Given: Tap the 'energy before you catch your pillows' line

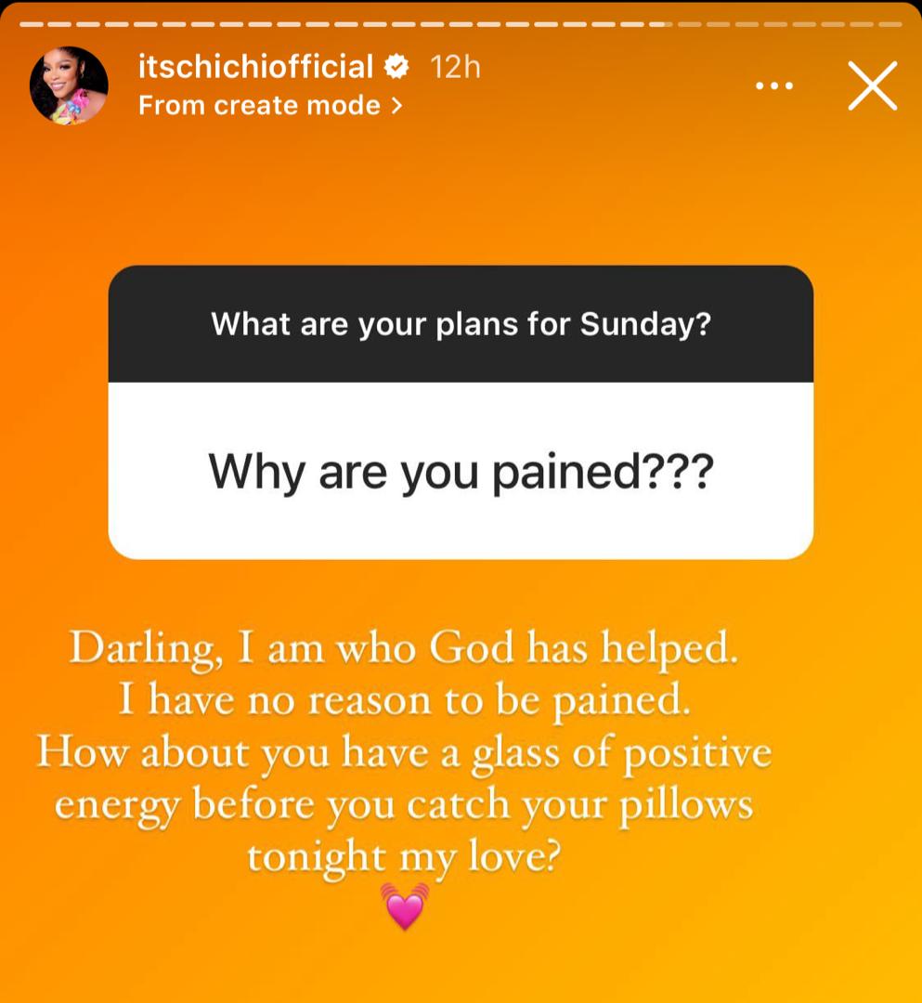Looking at the screenshot, I should click(404, 805).
